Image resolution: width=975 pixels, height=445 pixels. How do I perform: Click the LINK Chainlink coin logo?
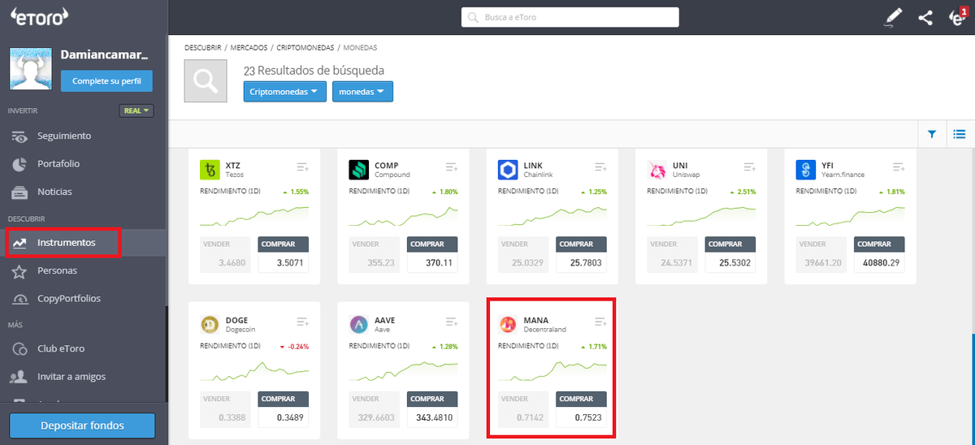click(509, 170)
